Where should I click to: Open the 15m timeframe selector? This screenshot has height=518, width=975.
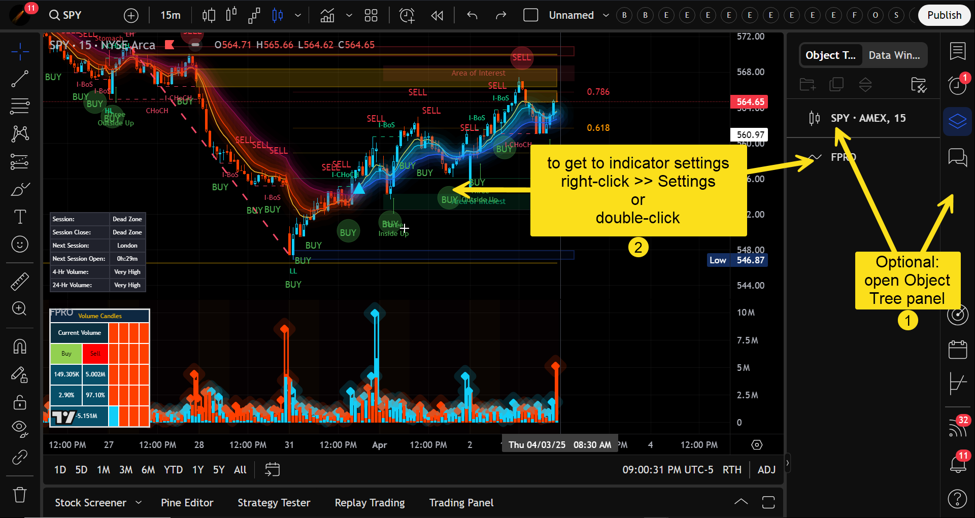pos(171,16)
